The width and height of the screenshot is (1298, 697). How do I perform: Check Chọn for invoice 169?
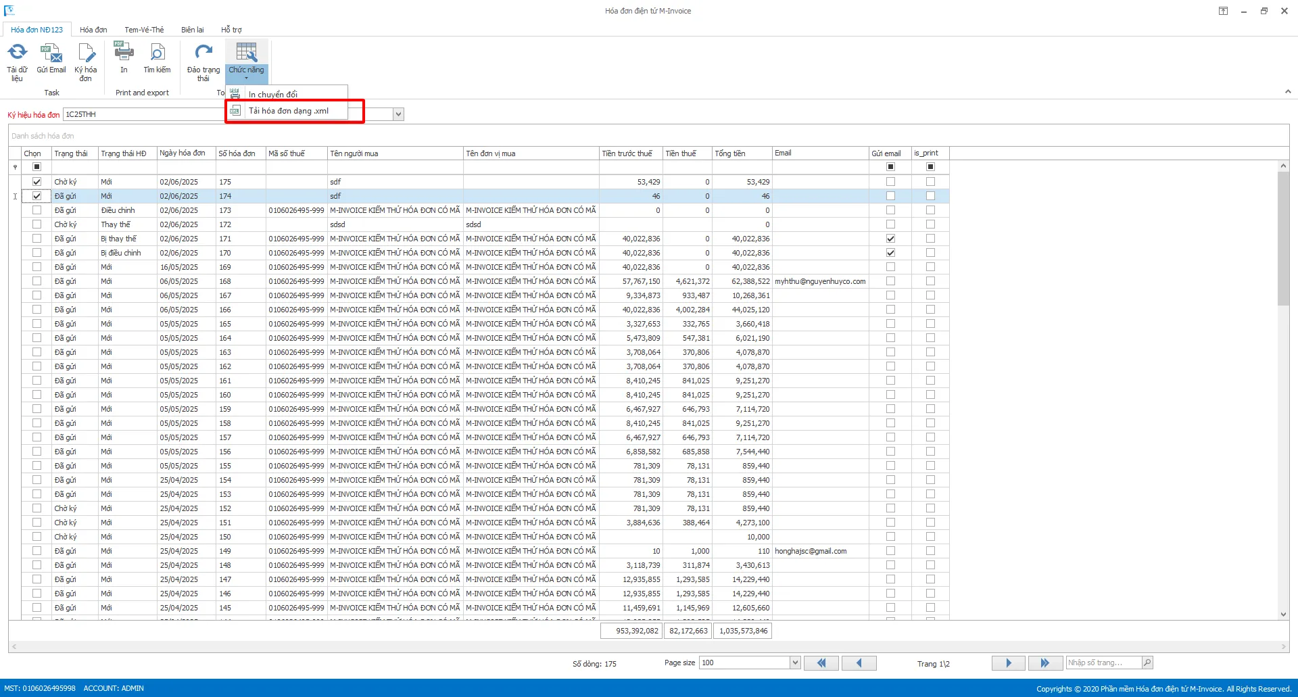37,267
